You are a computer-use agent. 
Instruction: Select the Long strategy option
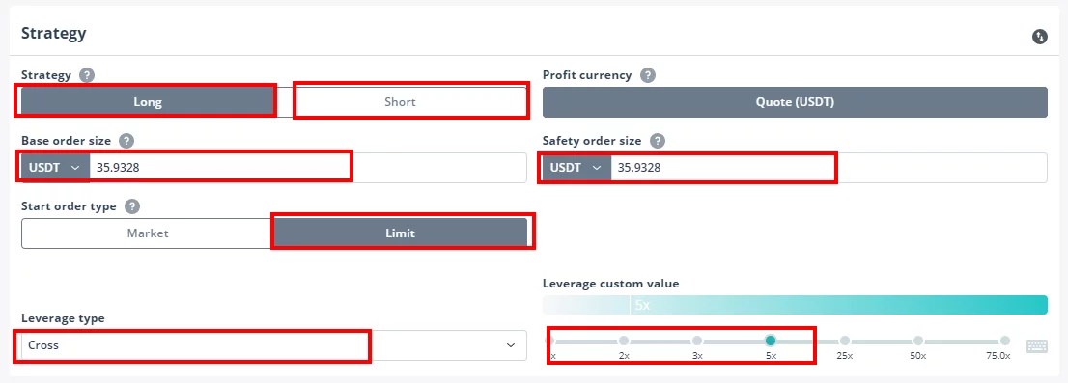(x=148, y=102)
